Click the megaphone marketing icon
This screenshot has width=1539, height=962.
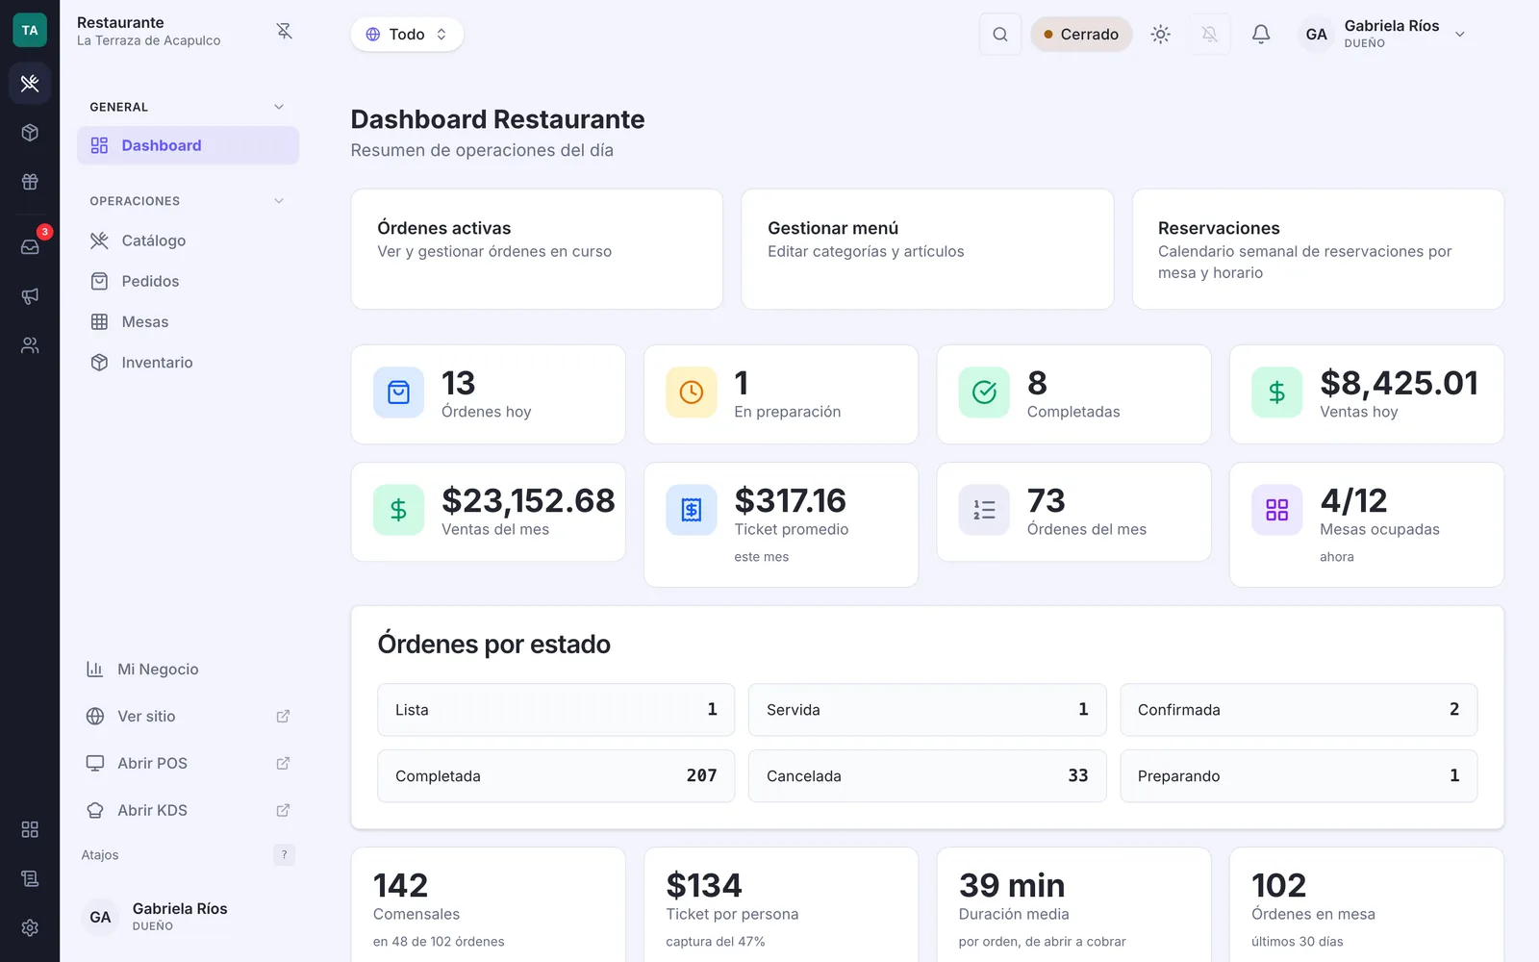tap(30, 296)
